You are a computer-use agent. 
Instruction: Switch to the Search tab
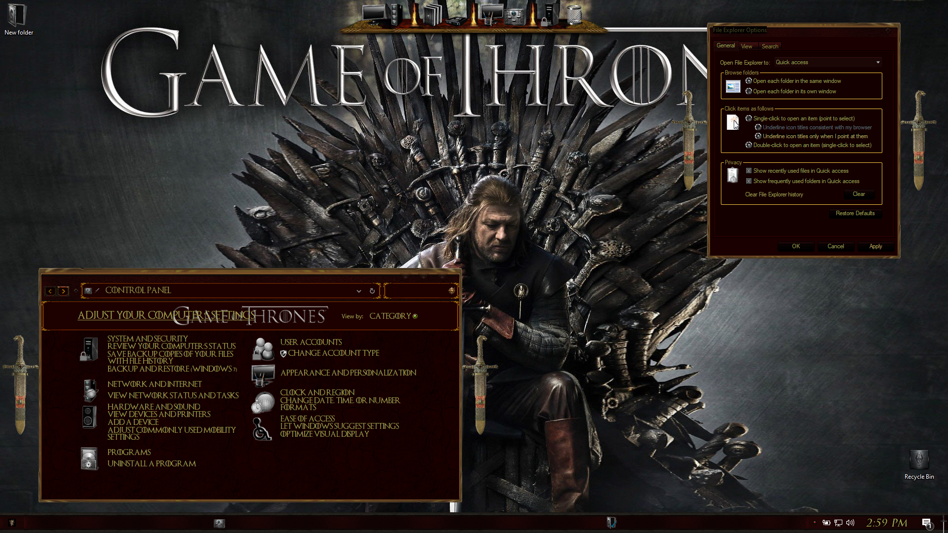[x=770, y=46]
